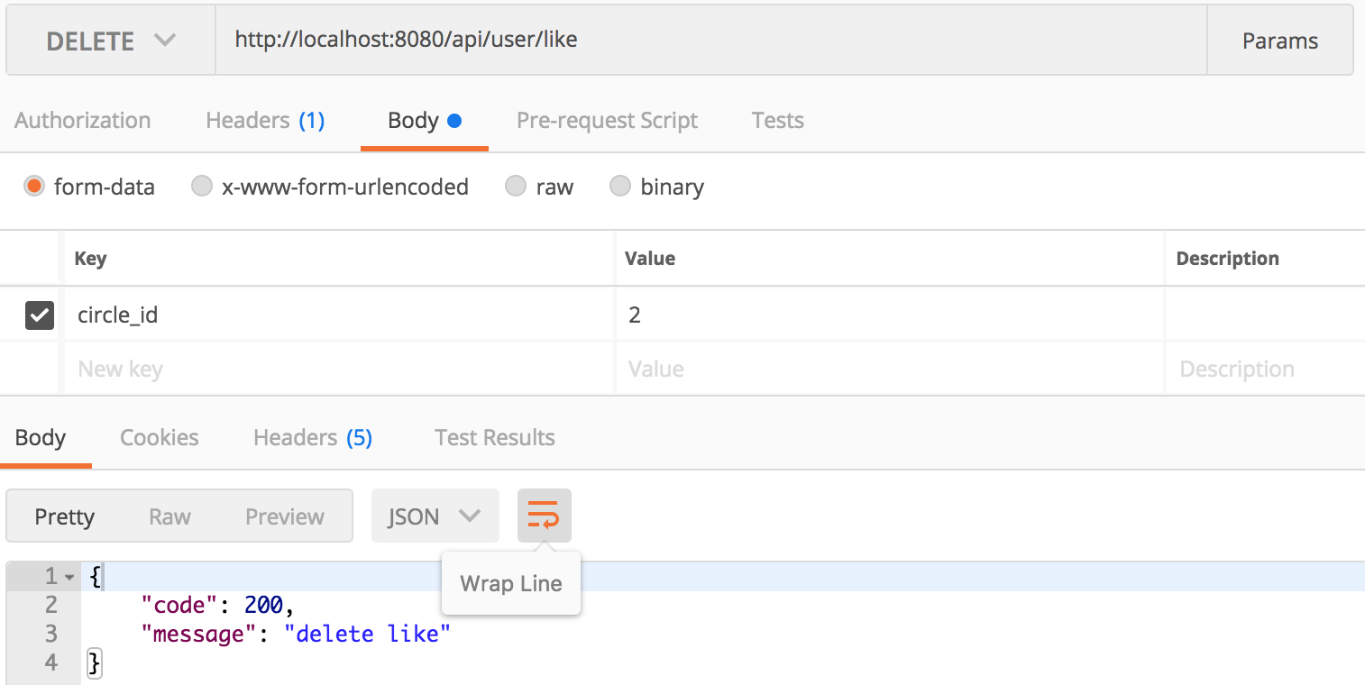1365x685 pixels.
Task: Select the form-data radio button
Action: 35,187
